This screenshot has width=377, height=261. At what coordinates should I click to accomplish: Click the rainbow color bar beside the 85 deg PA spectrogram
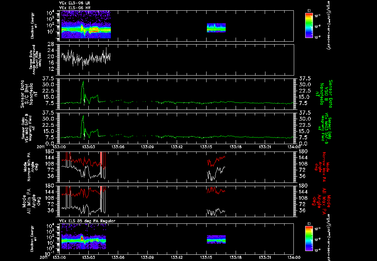[x=309, y=239]
